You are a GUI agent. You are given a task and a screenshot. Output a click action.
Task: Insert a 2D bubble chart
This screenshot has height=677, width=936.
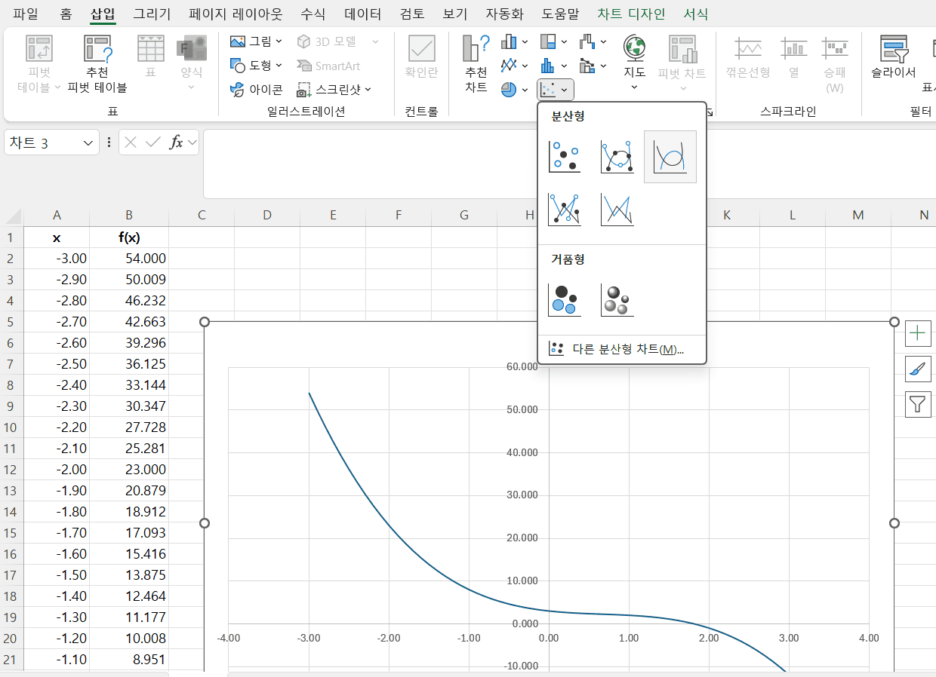tap(565, 299)
